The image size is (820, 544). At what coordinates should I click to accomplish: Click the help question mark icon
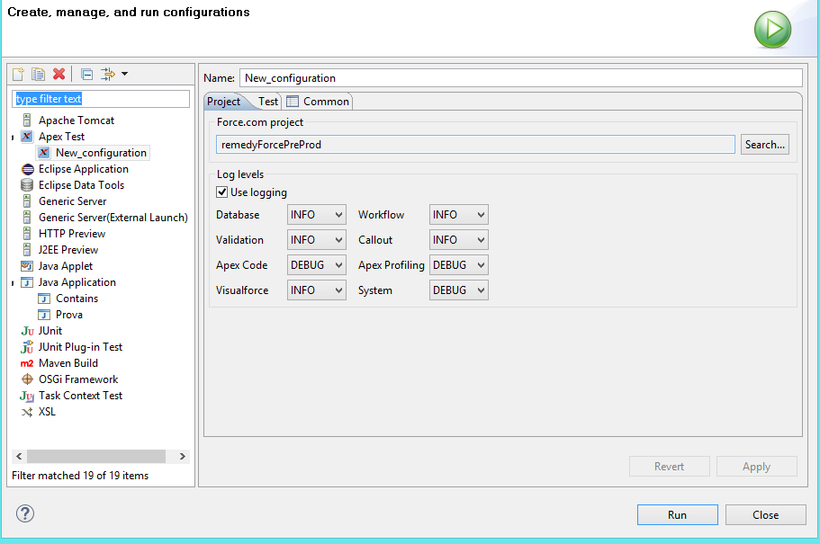[25, 513]
